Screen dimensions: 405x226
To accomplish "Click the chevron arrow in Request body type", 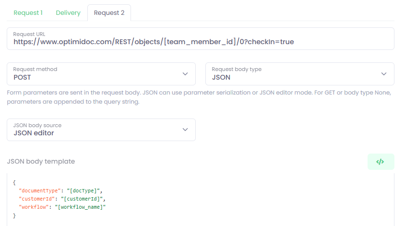I will coord(384,74).
